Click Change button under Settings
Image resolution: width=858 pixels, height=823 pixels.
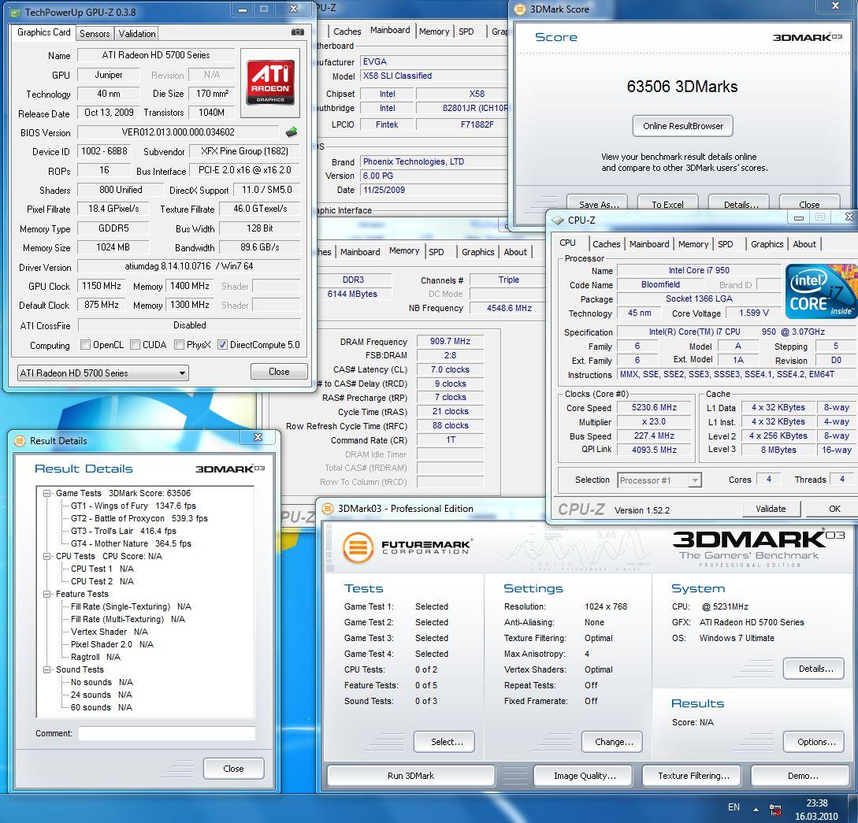pyautogui.click(x=612, y=742)
